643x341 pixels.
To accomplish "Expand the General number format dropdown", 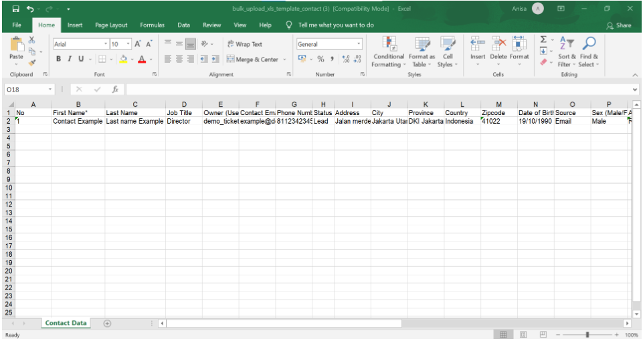I will pyautogui.click(x=359, y=44).
